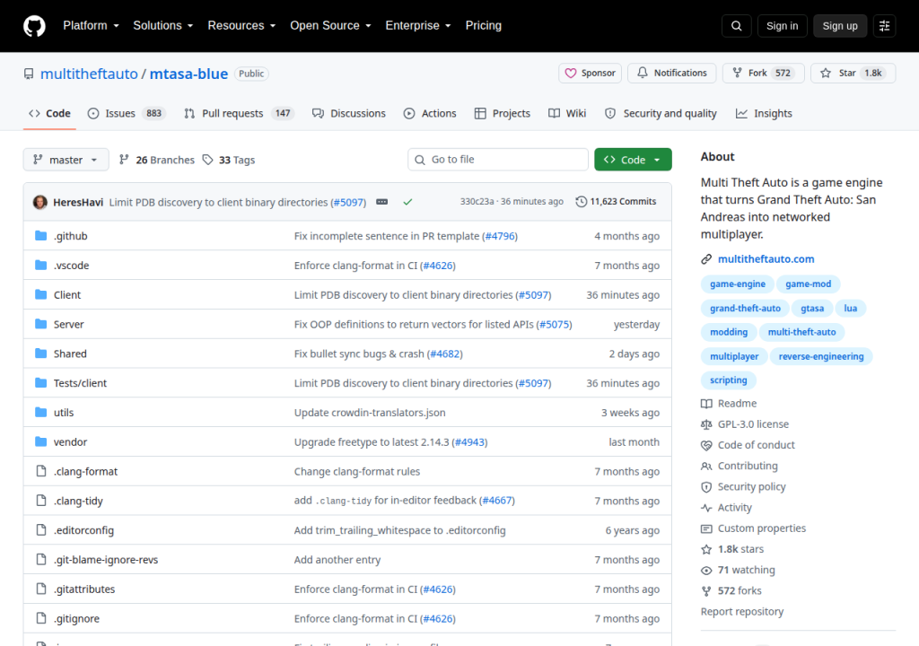The width and height of the screenshot is (919, 646).
Task: Expand the Open Source menu
Action: pyautogui.click(x=330, y=26)
